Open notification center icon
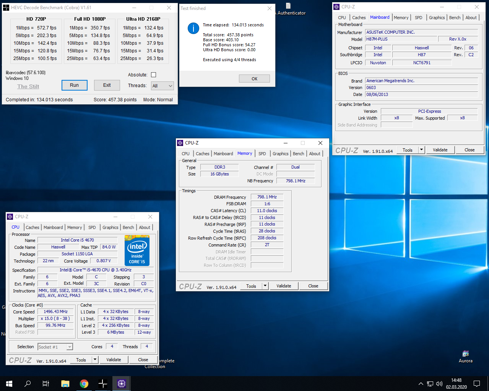This screenshot has height=391, width=489. (x=477, y=383)
